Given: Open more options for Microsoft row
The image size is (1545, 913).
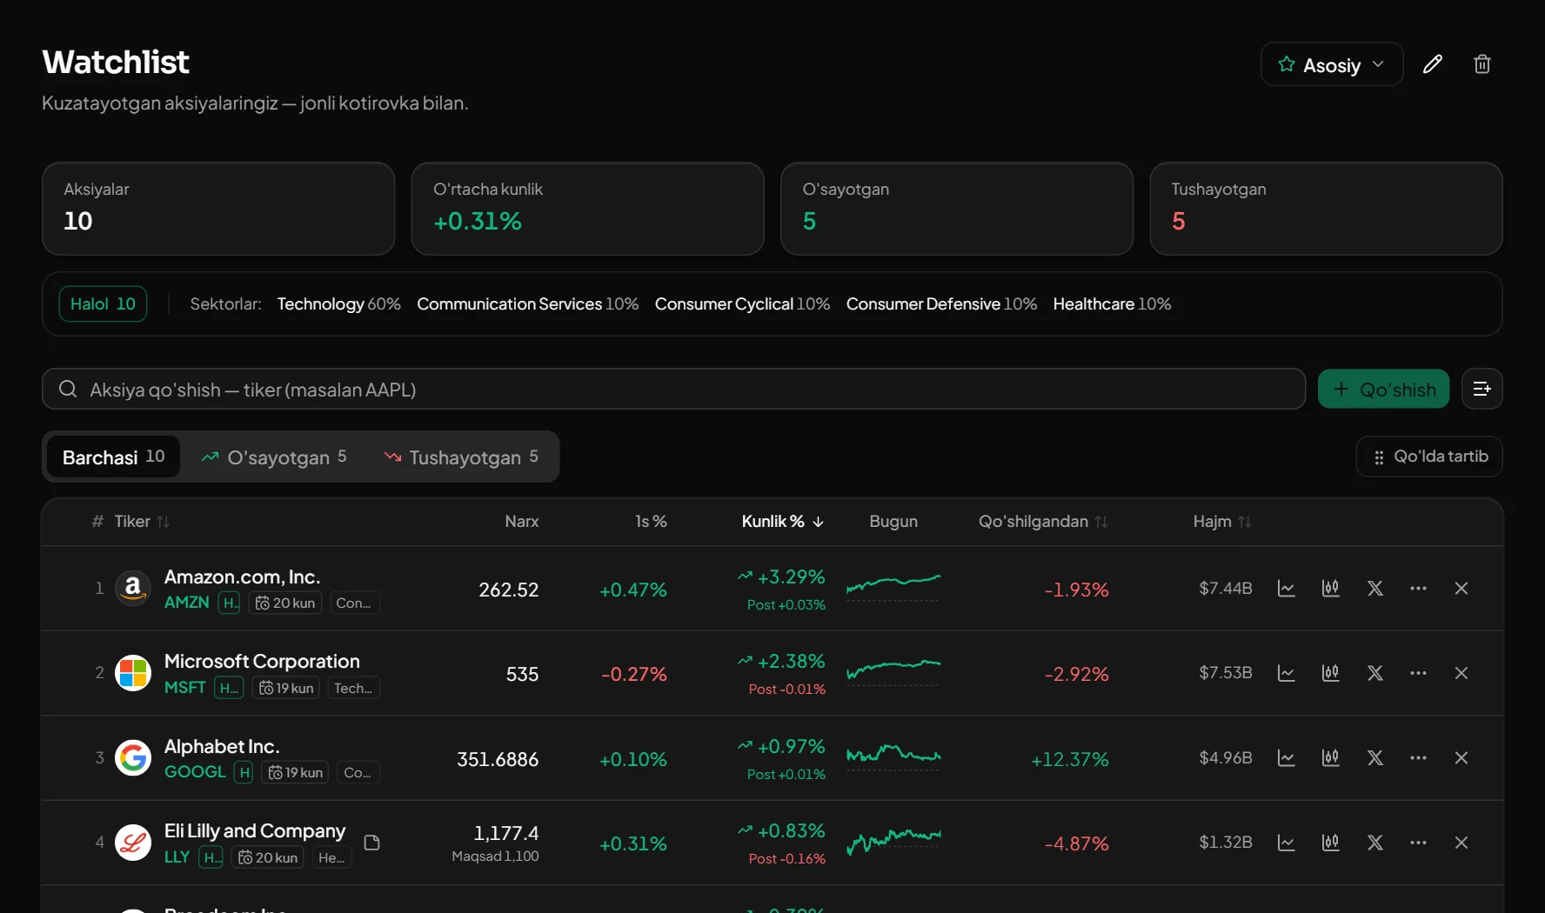Looking at the screenshot, I should pyautogui.click(x=1419, y=673).
